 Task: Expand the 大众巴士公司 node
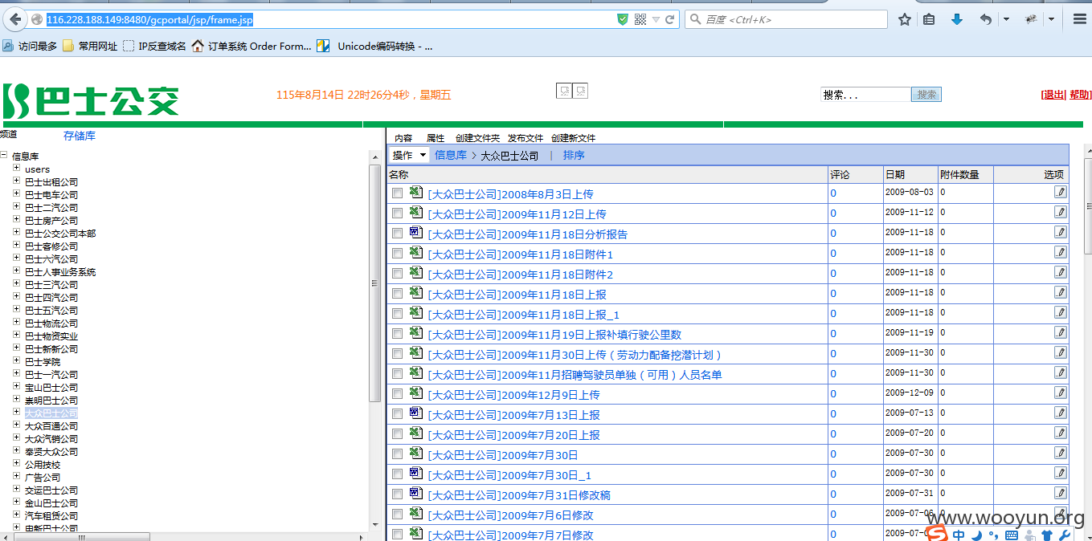[x=16, y=413]
